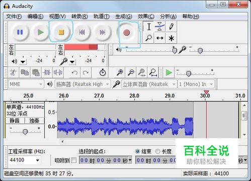Click the Cut scissors icon
251x181 pixels.
click(x=14, y=73)
